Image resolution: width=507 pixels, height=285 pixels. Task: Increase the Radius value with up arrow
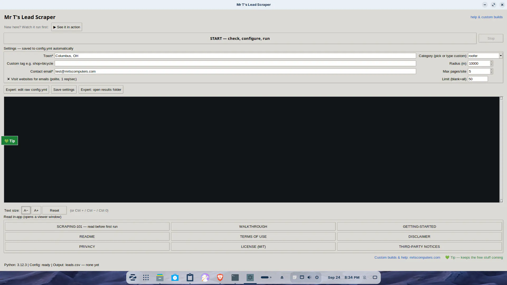pos(491,62)
